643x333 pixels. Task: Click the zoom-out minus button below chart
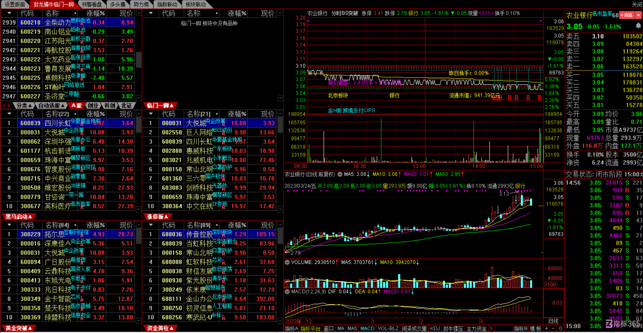[x=553, y=329]
